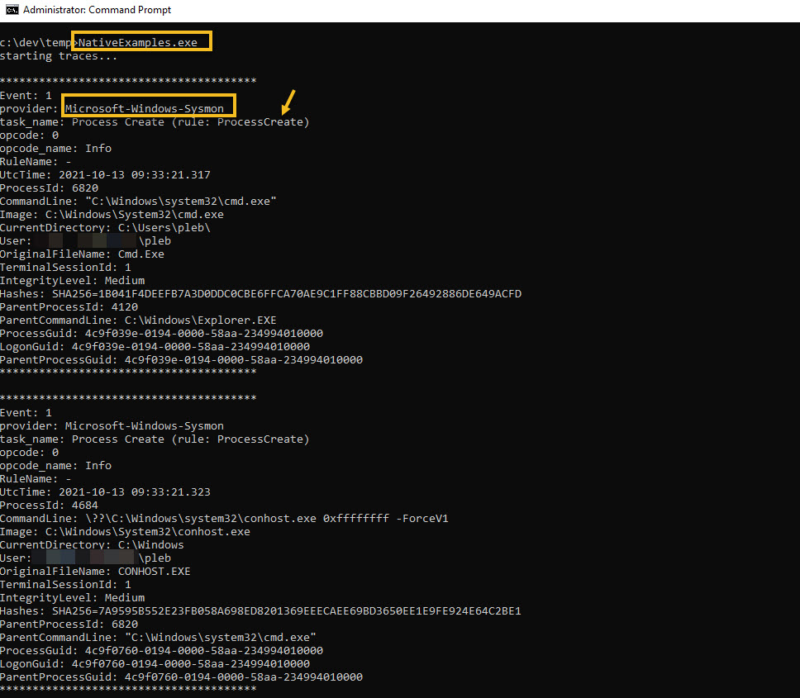This screenshot has height=698, width=800.
Task: Click the Command Prompt icon in title bar
Action: (x=12, y=10)
